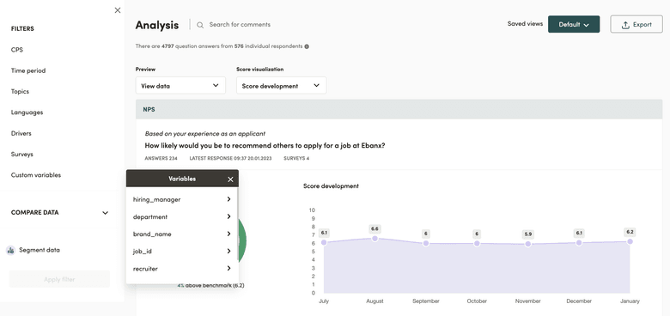Expand the department variable arrow
670x316 pixels.
point(229,216)
